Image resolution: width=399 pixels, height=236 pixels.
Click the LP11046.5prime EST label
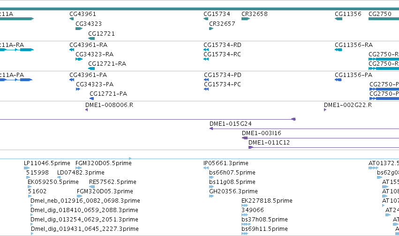[x=47, y=163]
